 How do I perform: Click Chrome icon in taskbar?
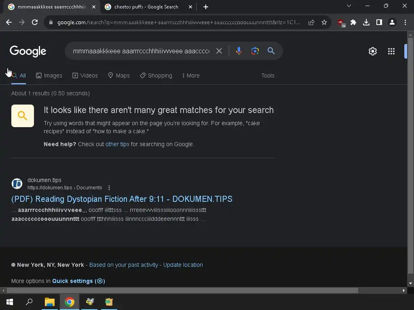70,302
